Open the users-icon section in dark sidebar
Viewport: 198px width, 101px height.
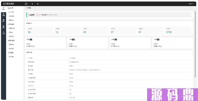[x=4, y=21]
